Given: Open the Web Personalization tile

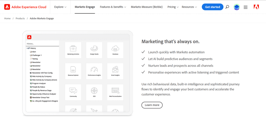Looking at the screenshot, I should [115, 92].
